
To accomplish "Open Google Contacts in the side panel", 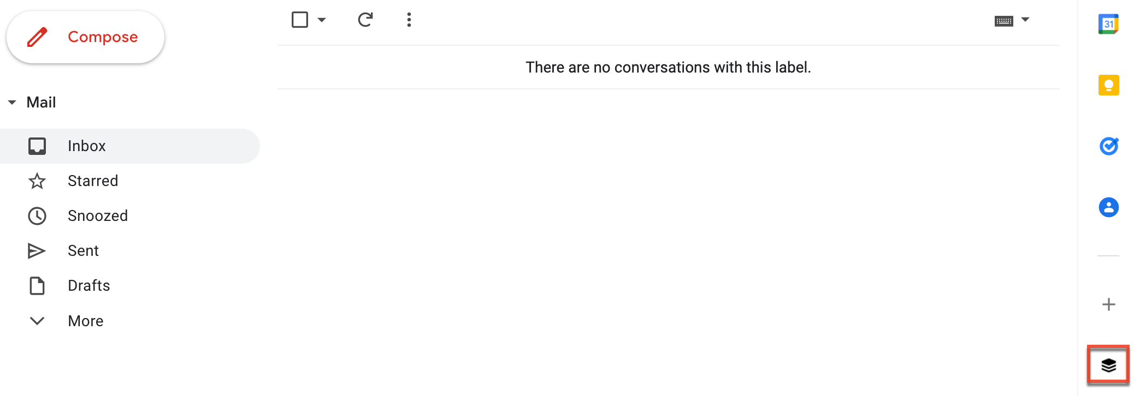I will pyautogui.click(x=1108, y=207).
